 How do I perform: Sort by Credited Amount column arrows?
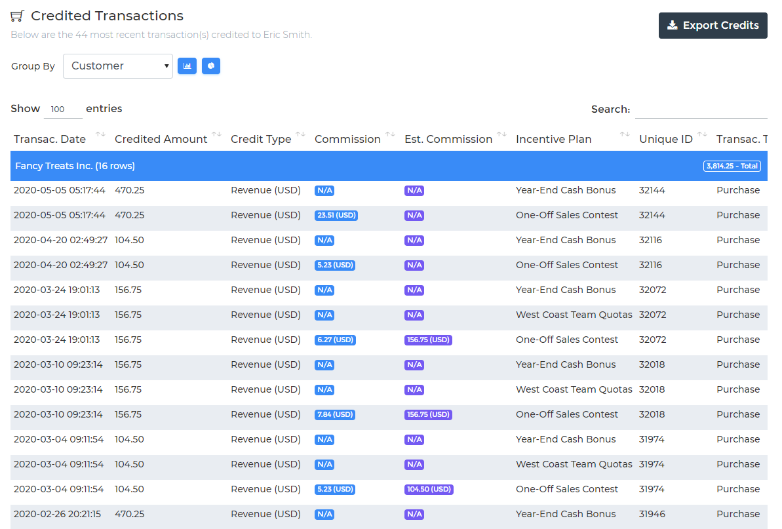click(216, 135)
